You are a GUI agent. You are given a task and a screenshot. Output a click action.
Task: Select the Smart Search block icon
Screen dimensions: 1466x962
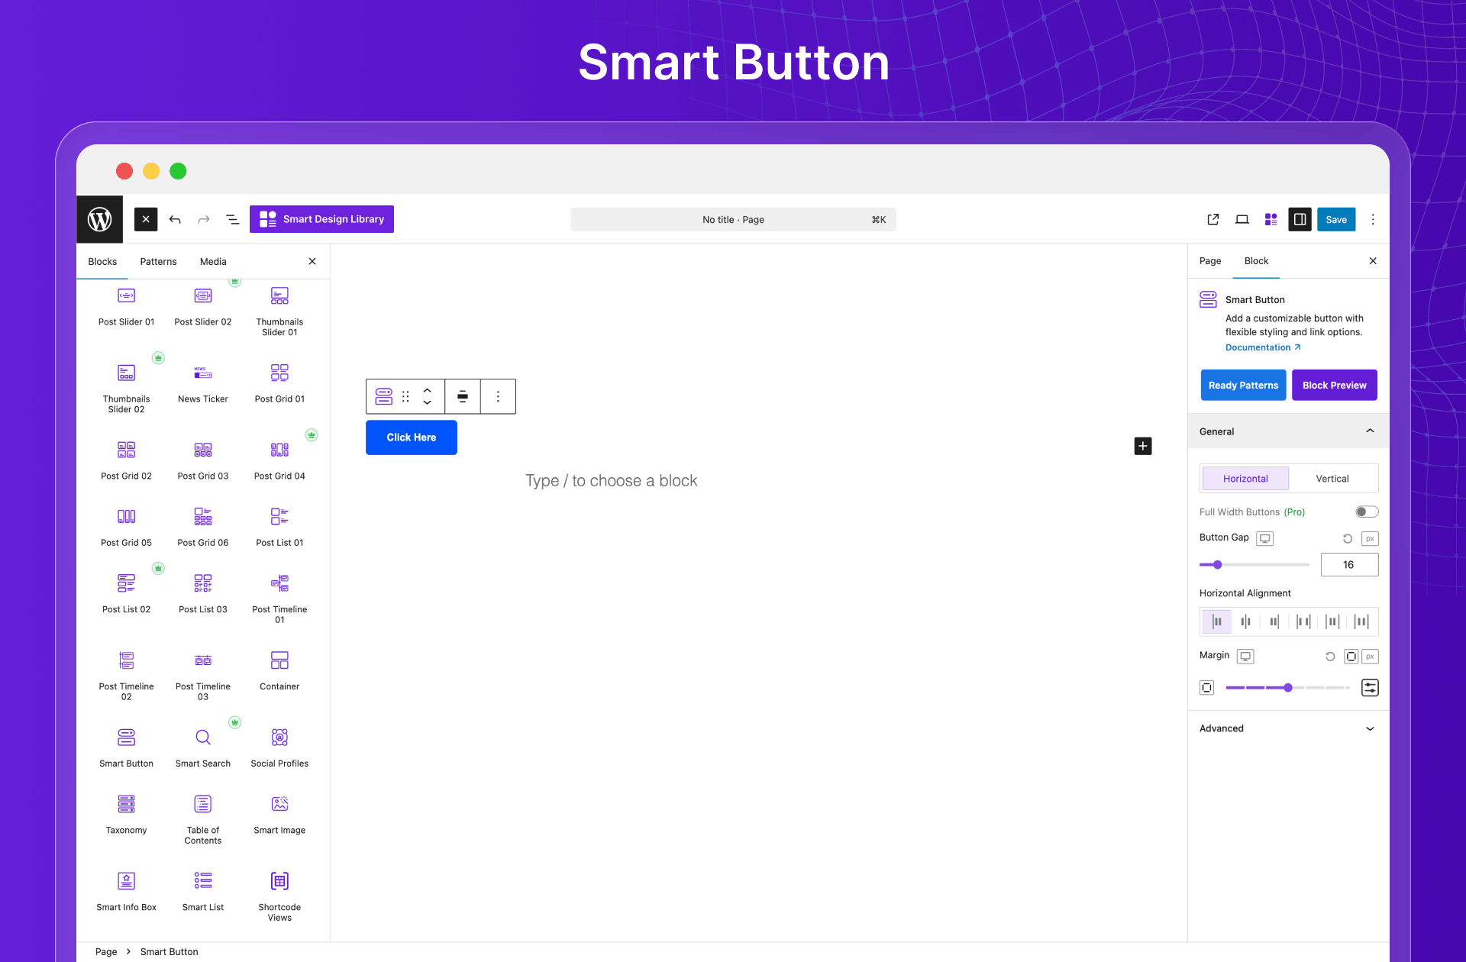[x=202, y=738]
